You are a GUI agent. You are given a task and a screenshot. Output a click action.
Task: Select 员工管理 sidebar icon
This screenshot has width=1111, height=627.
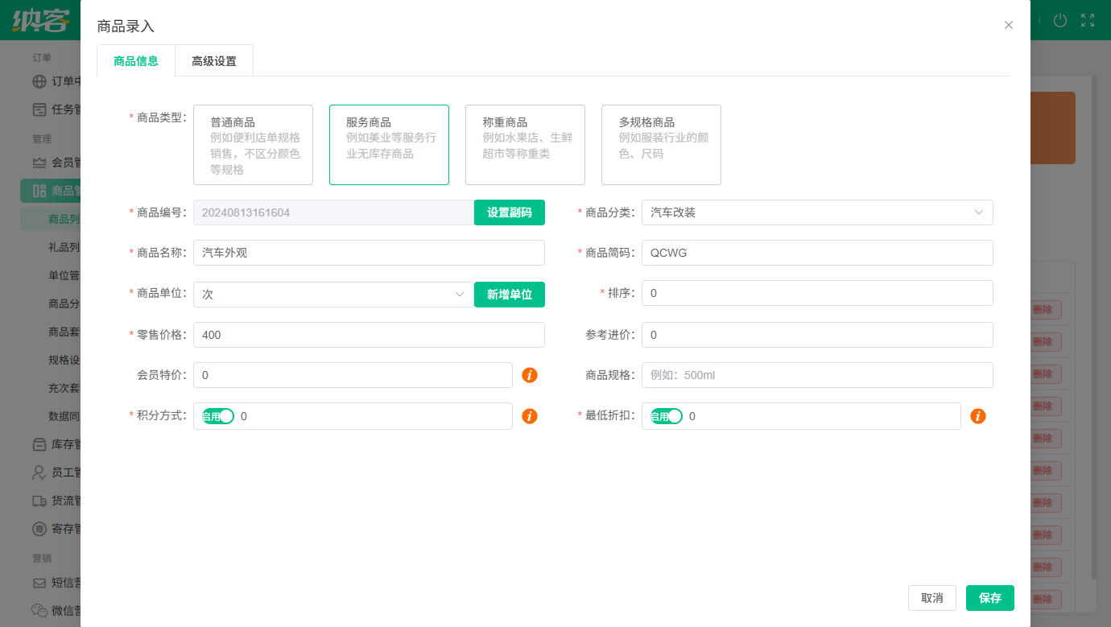point(48,472)
